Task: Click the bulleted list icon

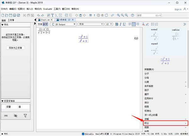Action: tap(153, 24)
